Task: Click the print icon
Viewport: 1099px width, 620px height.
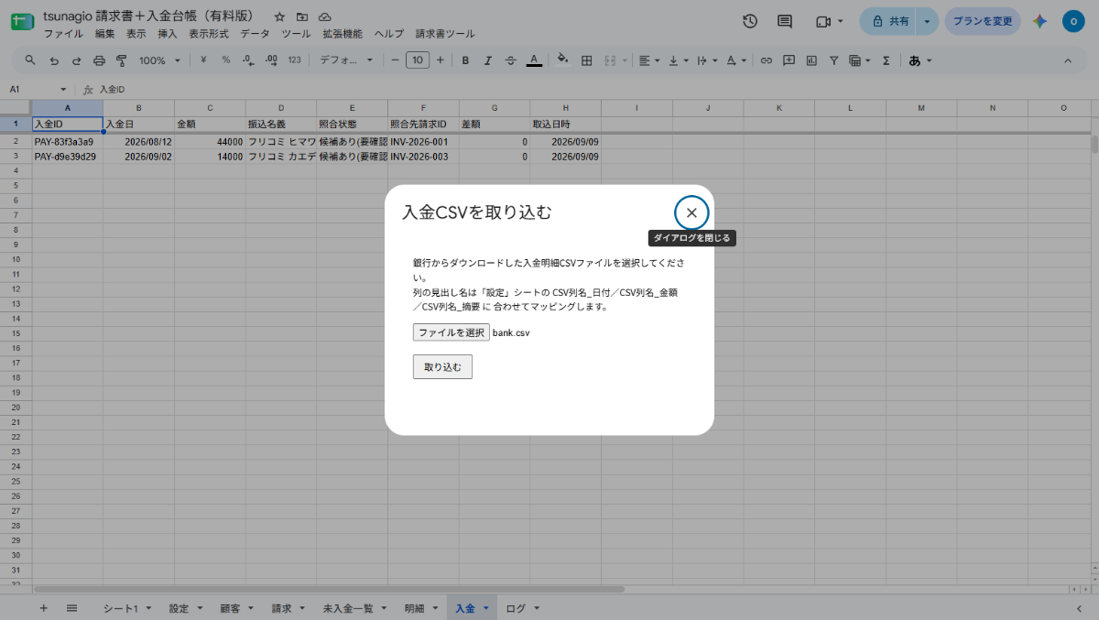Action: click(99, 60)
